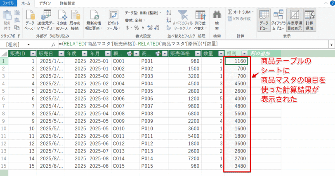Select cell with 粗利 value 2700
The image size is (335, 176).
[x=236, y=159]
